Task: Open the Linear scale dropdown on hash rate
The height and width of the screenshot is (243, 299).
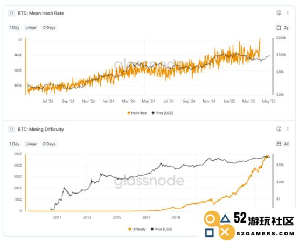Action: [31, 27]
